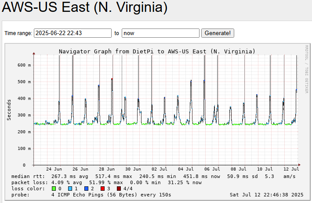Click the 'packet loss:' label
This screenshot has width=312, height=203.
pyautogui.click(x=29, y=182)
